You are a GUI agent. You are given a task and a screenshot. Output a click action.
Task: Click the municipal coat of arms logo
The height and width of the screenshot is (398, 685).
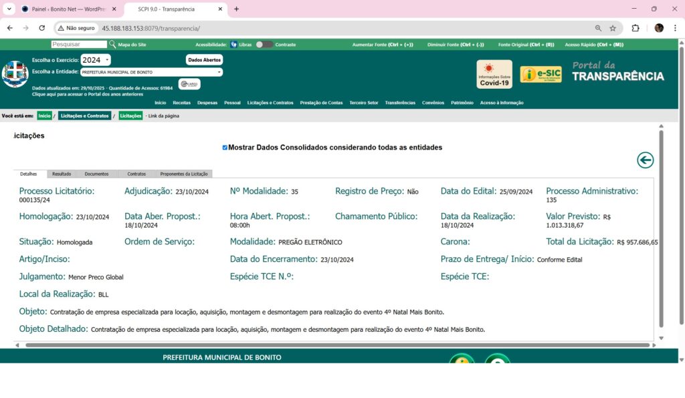click(15, 74)
